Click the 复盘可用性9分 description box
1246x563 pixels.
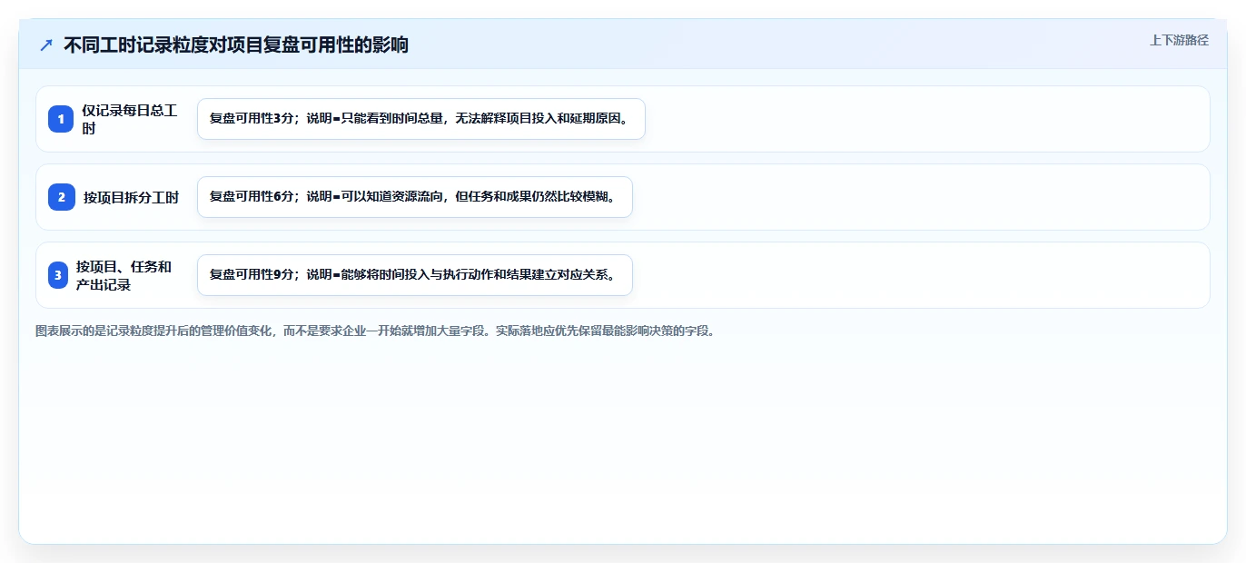pos(415,275)
